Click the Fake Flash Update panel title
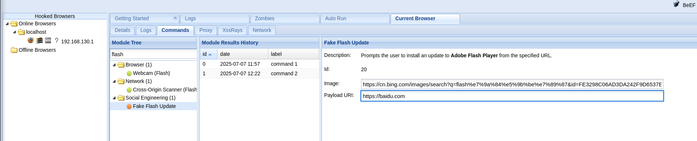Screen dimensions: 697x141 346,43
